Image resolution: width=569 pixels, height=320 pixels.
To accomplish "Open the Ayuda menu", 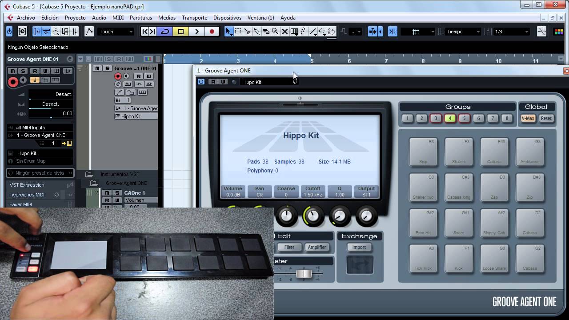I will coord(288,18).
